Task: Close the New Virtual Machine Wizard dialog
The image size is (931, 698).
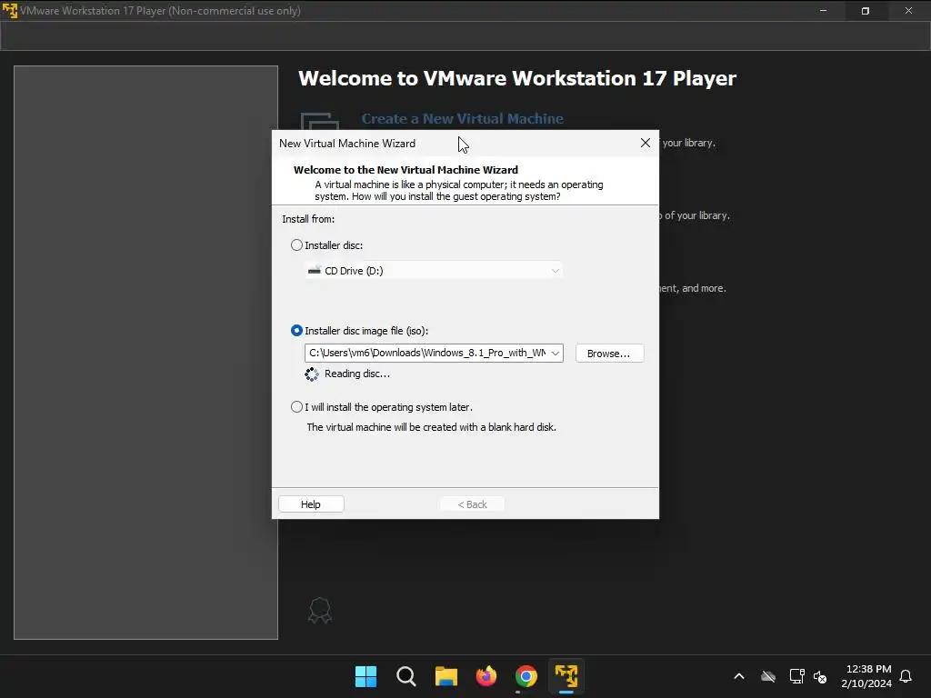Action: click(x=646, y=143)
